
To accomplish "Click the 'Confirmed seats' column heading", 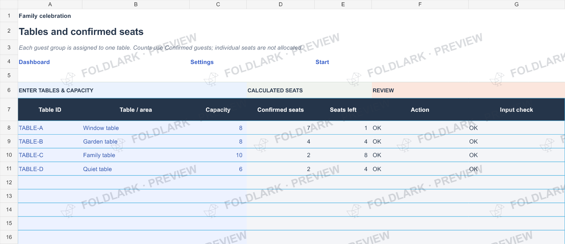I will [x=281, y=110].
